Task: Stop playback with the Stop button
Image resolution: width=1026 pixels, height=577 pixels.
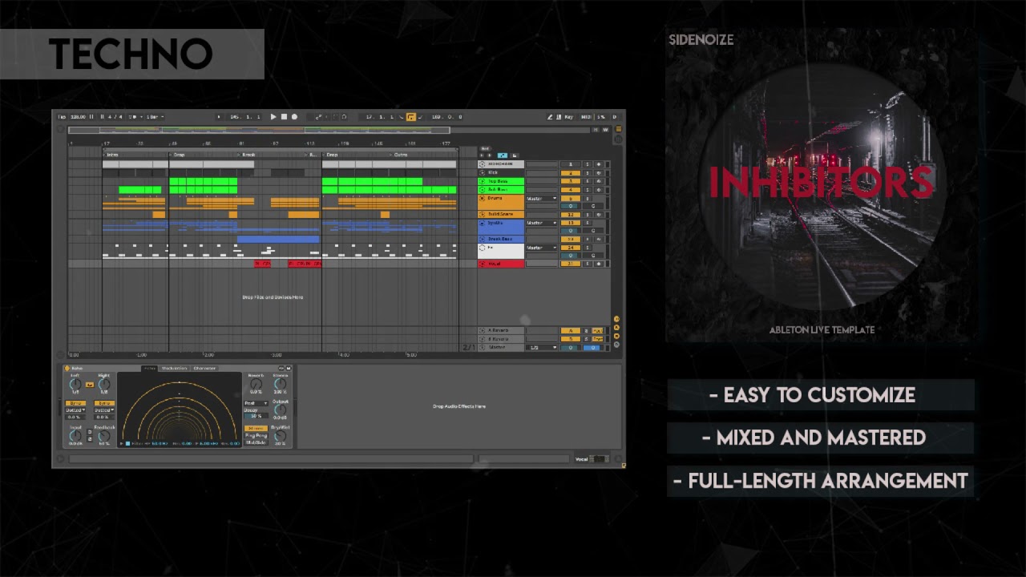Action: pyautogui.click(x=284, y=117)
